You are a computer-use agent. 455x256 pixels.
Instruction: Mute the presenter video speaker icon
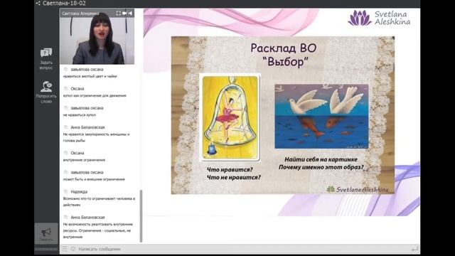click(130, 14)
